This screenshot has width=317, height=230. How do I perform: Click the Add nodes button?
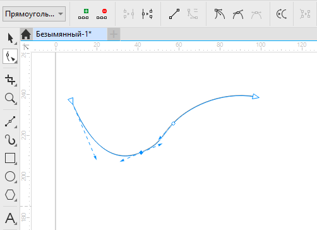83,14
